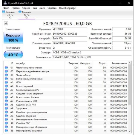This screenshot has width=135, height=135.
Task: Click the scroll up arrow in attribute list
Action: [x=130, y=63]
